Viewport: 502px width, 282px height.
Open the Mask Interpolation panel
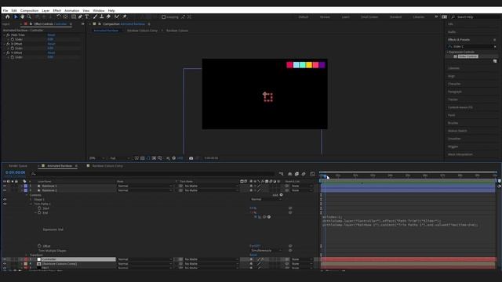460,154
